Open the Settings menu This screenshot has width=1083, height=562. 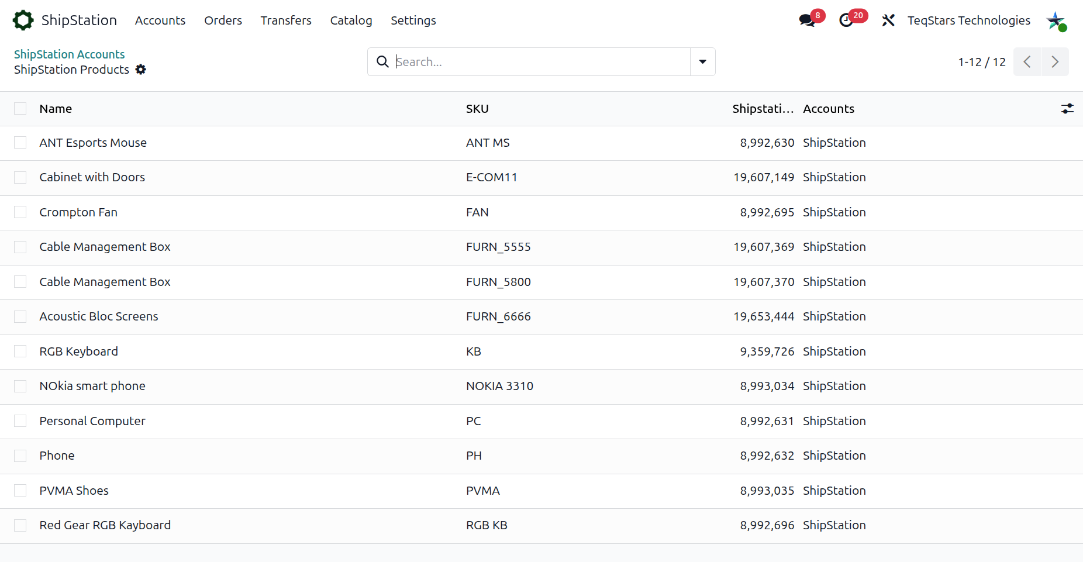click(x=413, y=20)
